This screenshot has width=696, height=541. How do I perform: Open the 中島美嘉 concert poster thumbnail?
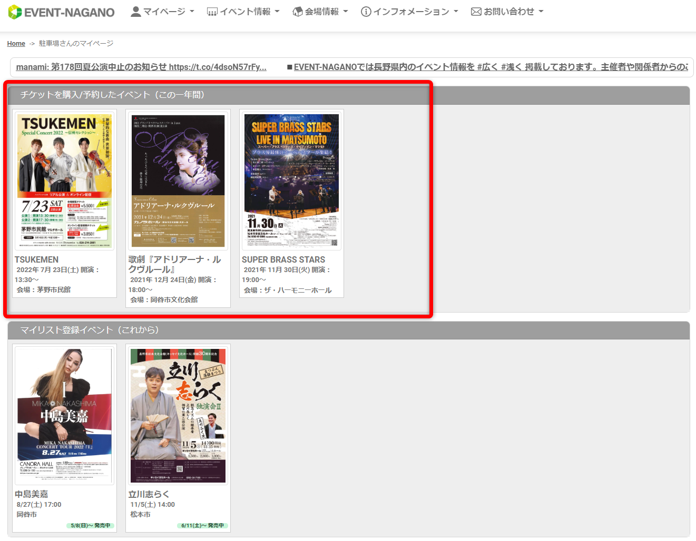[x=65, y=415]
